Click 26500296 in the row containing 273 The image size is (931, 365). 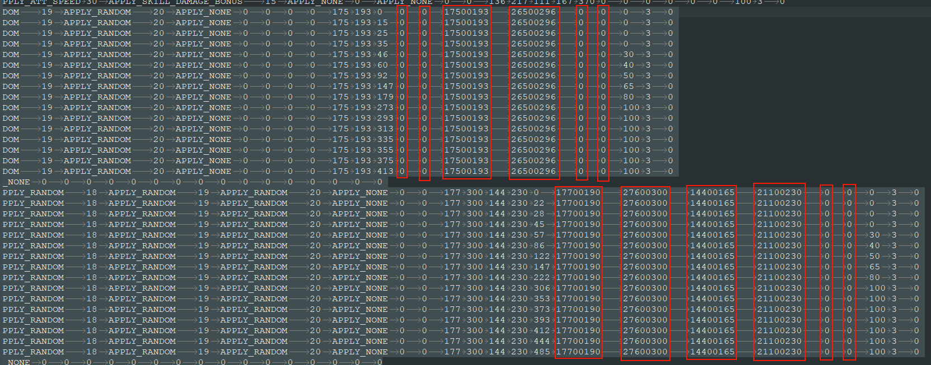click(x=533, y=108)
